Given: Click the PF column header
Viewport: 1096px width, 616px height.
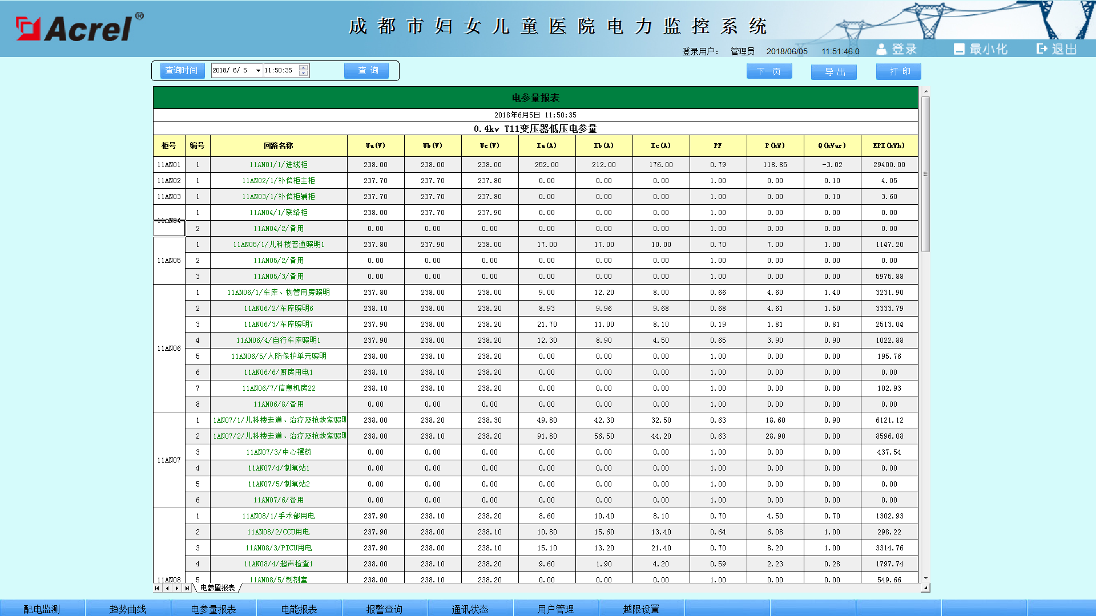Looking at the screenshot, I should [718, 145].
